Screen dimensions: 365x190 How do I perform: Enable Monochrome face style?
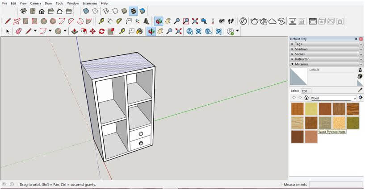click(x=142, y=11)
